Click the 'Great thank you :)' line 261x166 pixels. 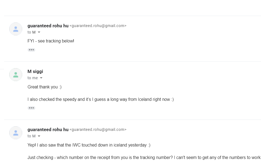pos(44,87)
